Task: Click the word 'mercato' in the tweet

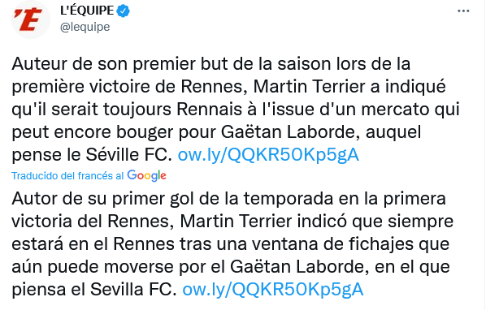Action: coord(395,109)
